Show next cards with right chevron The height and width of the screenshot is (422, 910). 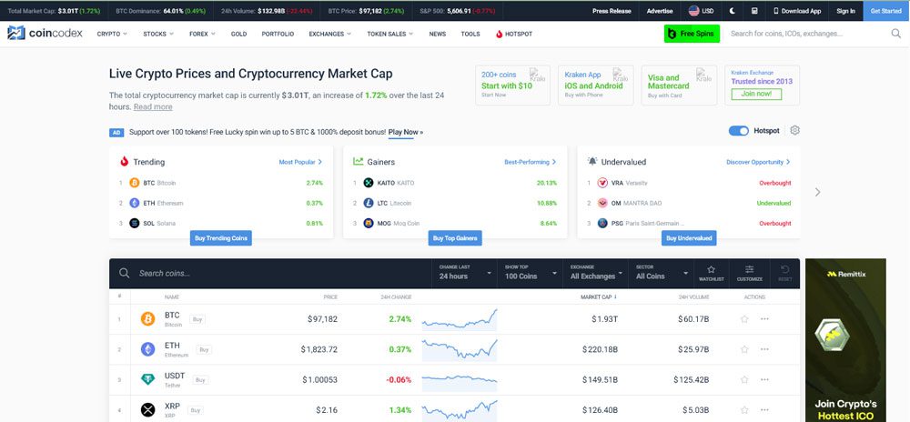click(818, 192)
